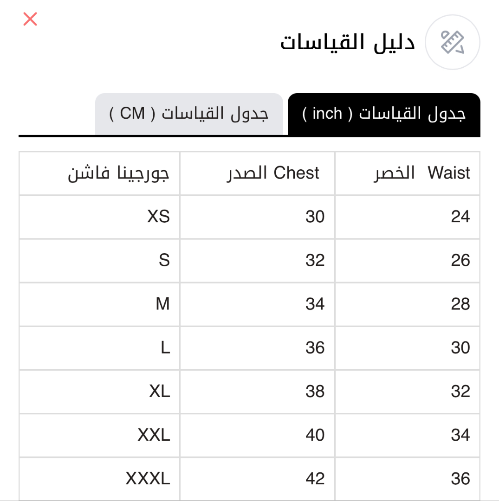Select the inch measurements tab
This screenshot has height=501, width=499.
[384, 114]
